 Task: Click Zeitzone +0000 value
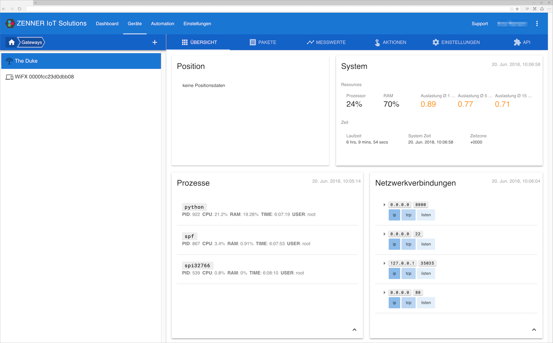476,142
